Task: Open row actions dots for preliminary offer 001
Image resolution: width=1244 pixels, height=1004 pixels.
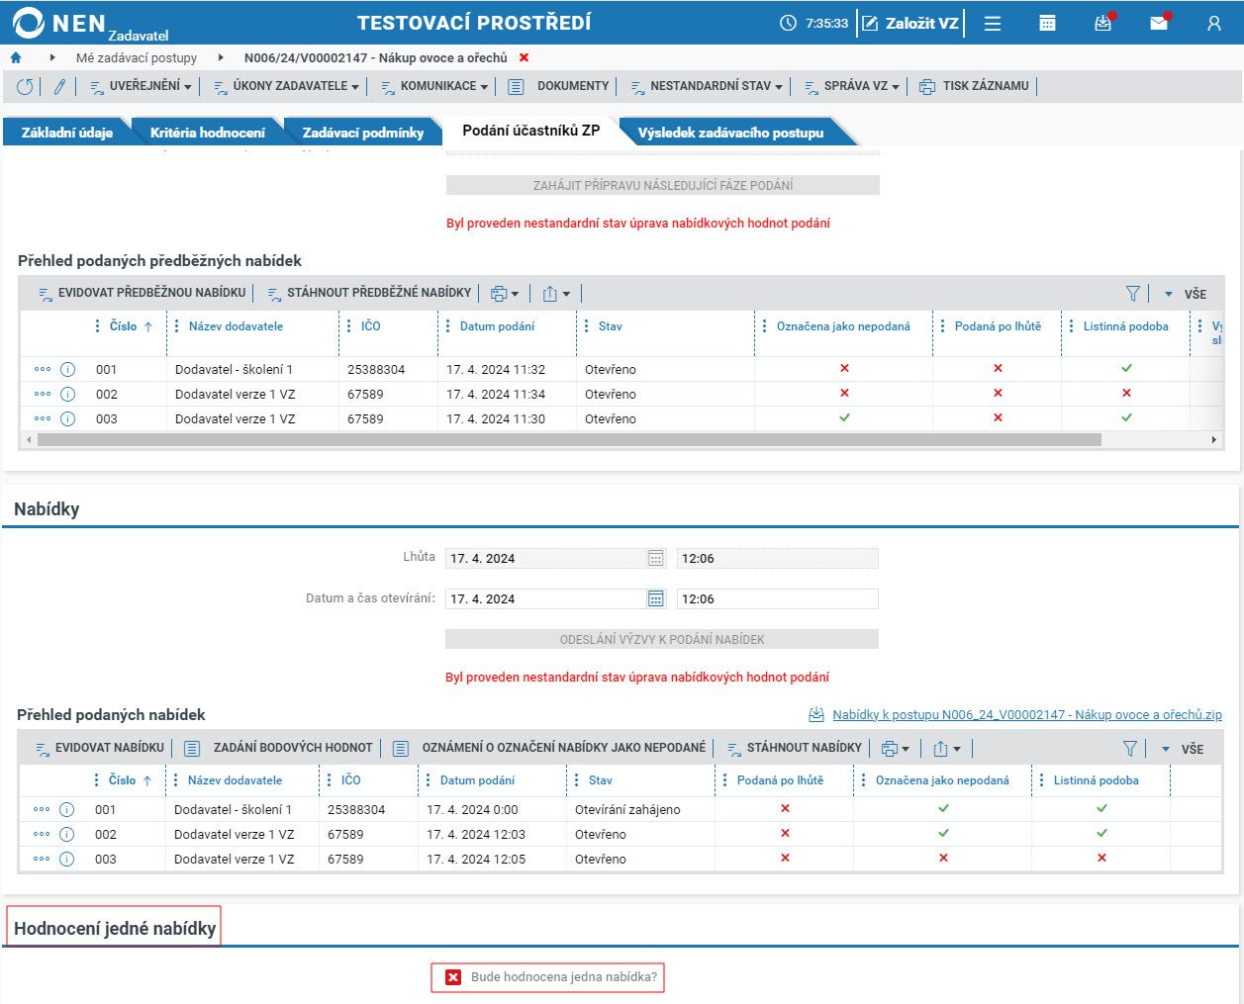Action: pyautogui.click(x=43, y=369)
